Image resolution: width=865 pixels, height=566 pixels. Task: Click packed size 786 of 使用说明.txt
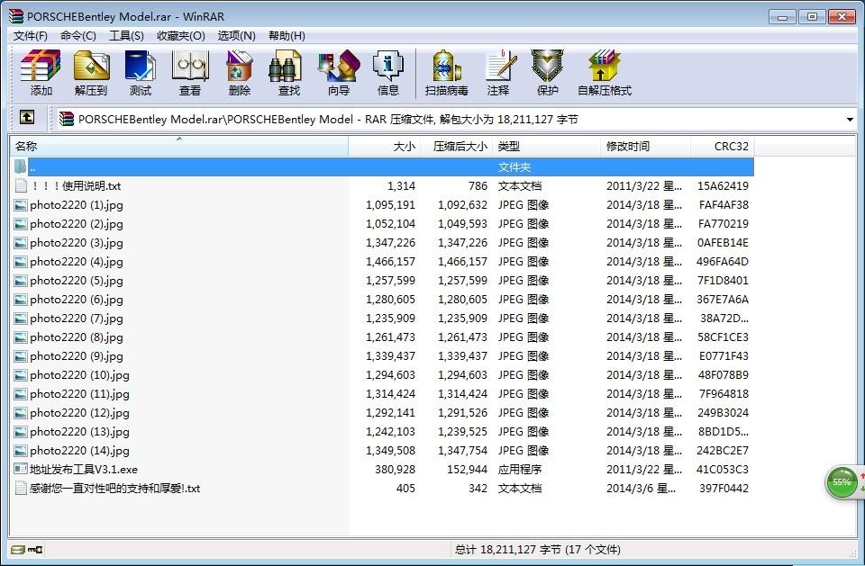(x=478, y=185)
